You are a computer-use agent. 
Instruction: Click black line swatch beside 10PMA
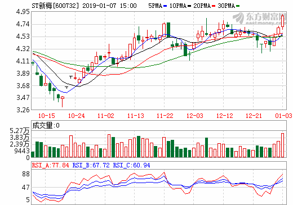tap(189, 6)
